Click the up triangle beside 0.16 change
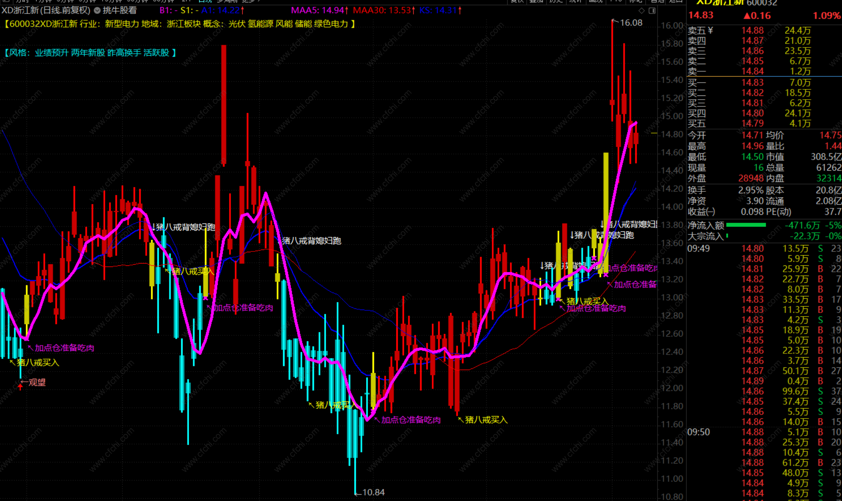 [x=747, y=16]
